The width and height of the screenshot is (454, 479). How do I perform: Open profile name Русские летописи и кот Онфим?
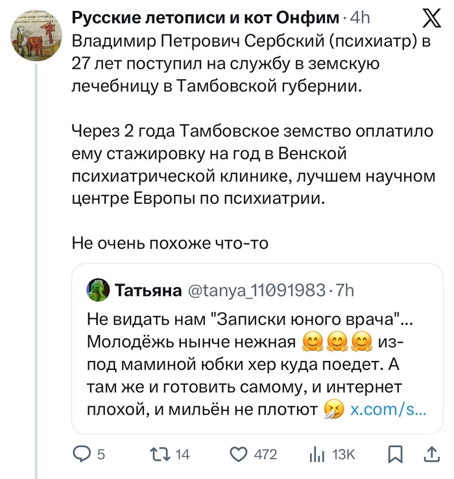(205, 19)
